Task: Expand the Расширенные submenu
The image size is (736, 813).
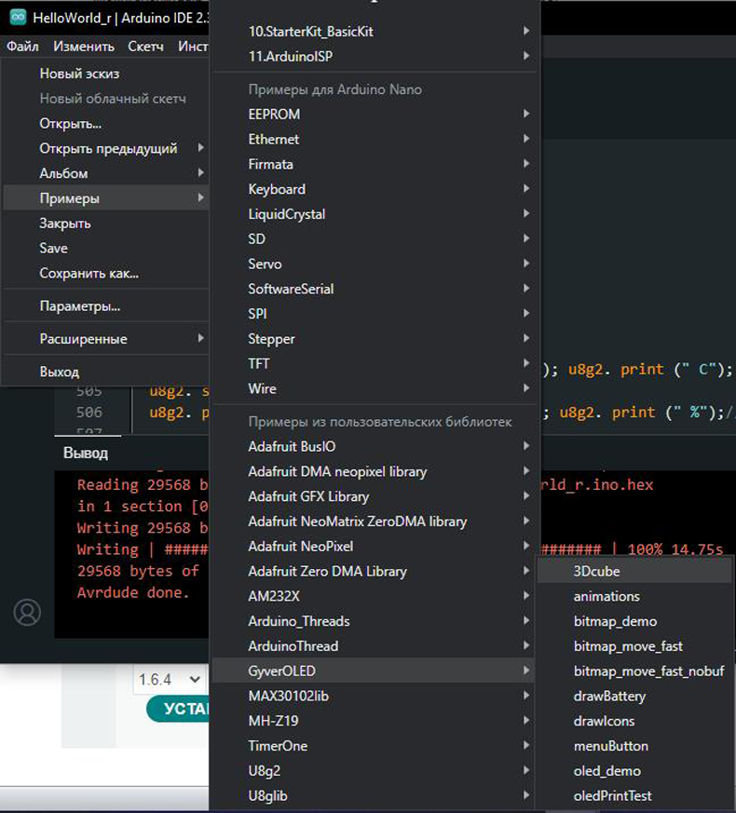Action: (x=106, y=339)
